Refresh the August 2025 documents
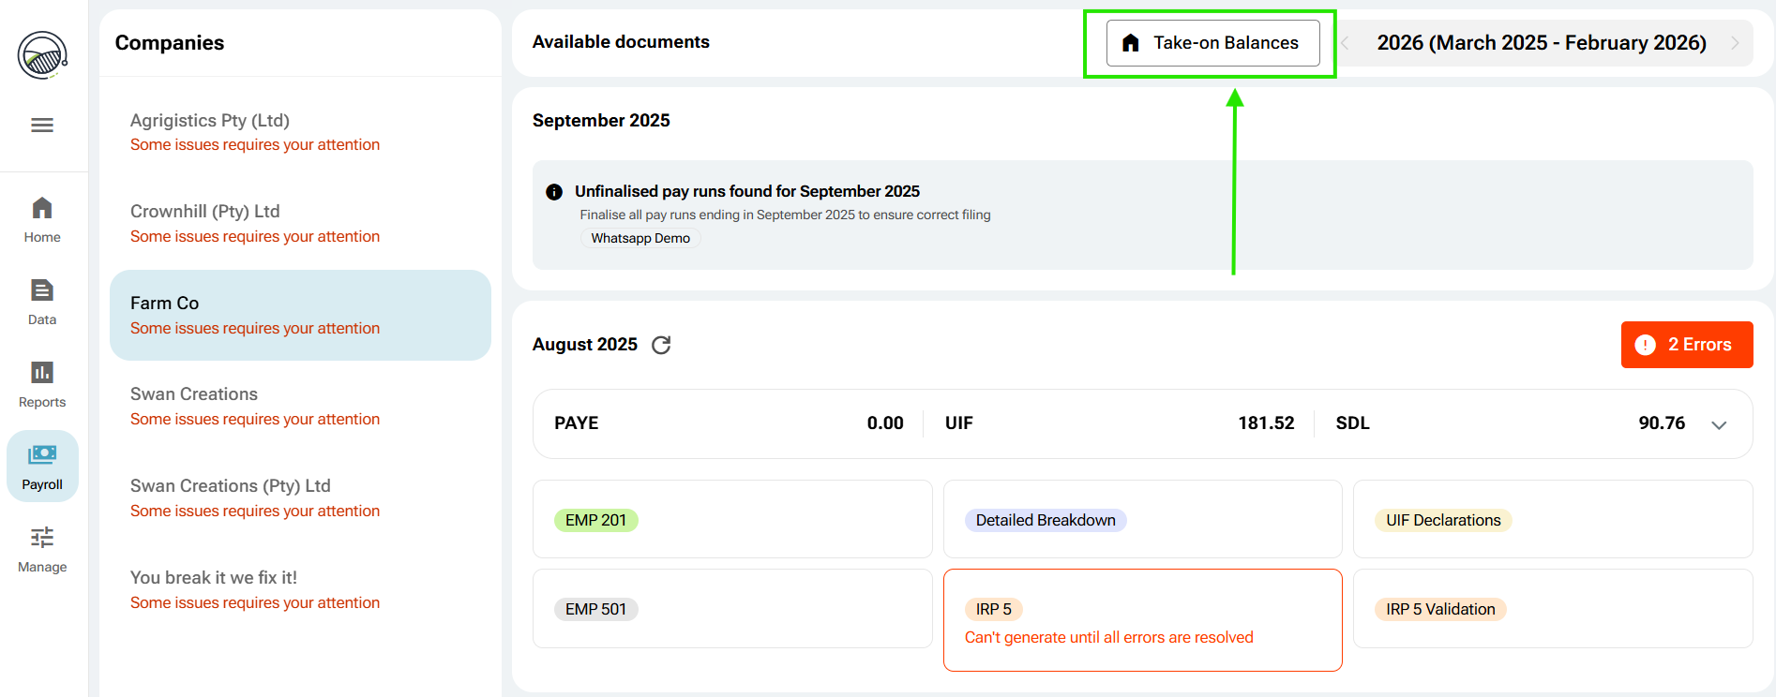1776x697 pixels. point(661,345)
